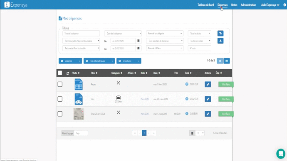This screenshot has height=161, width=287.
Task: Check the Repas expense row checkbox
Action: tap(60, 84)
